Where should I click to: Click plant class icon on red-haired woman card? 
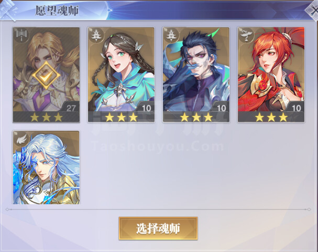pyautogui.click(x=246, y=35)
